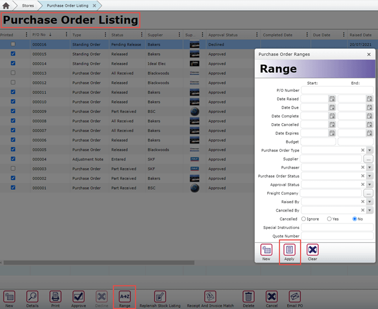Sort by the Supplier column header
Screen dimensions: 378x309
155,35
